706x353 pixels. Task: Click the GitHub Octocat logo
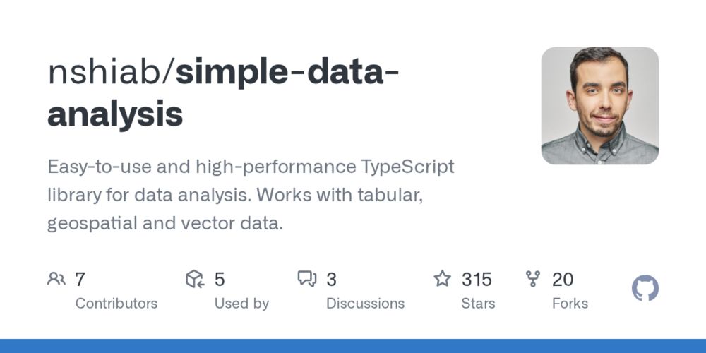(x=645, y=289)
